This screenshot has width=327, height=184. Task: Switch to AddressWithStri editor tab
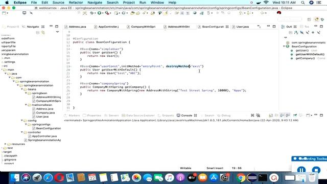[179, 27]
